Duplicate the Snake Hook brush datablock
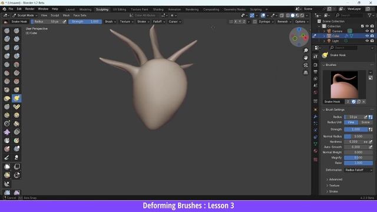 coord(359,102)
